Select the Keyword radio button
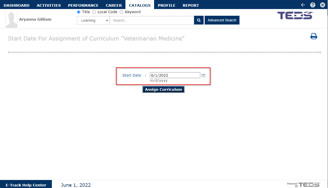This screenshot has height=188, width=328. click(122, 12)
